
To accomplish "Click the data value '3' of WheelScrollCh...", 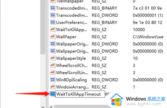I will tap(134, 65).
